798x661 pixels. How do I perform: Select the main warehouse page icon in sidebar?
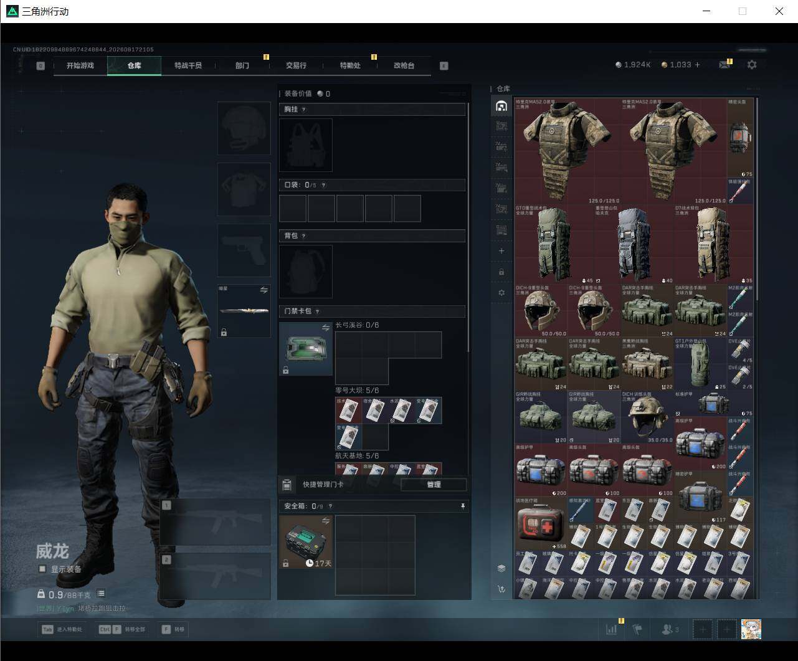(501, 106)
